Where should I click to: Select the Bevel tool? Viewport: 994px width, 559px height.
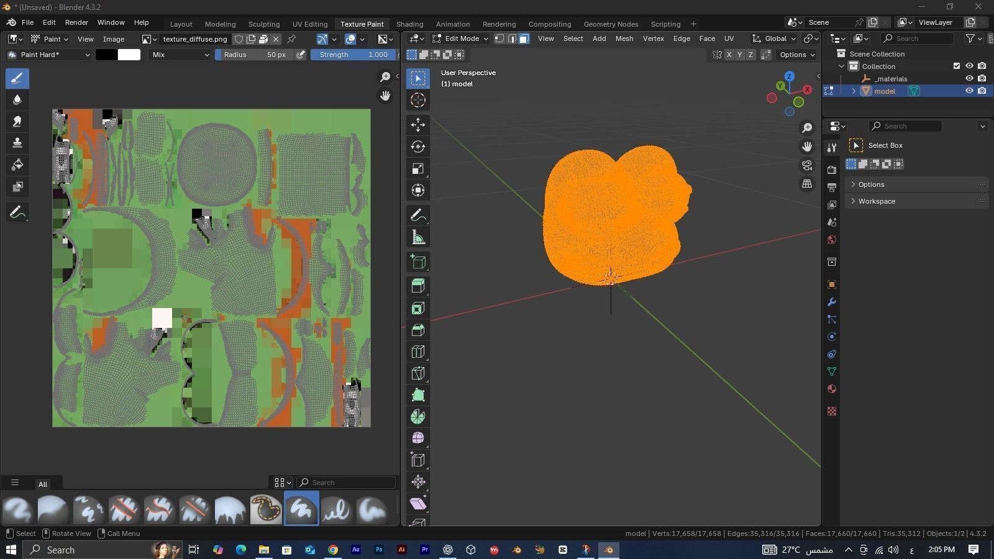coord(418,330)
